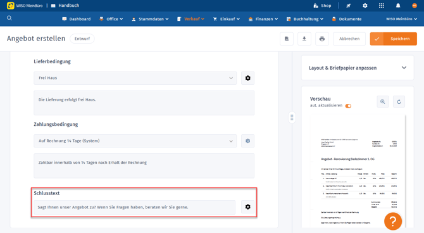
Task: Click the Stammdaten person icon
Action: 134,19
